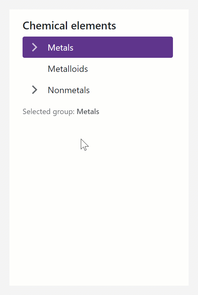
Task: Choose Nonmetals as the selected group
Action: click(69, 90)
